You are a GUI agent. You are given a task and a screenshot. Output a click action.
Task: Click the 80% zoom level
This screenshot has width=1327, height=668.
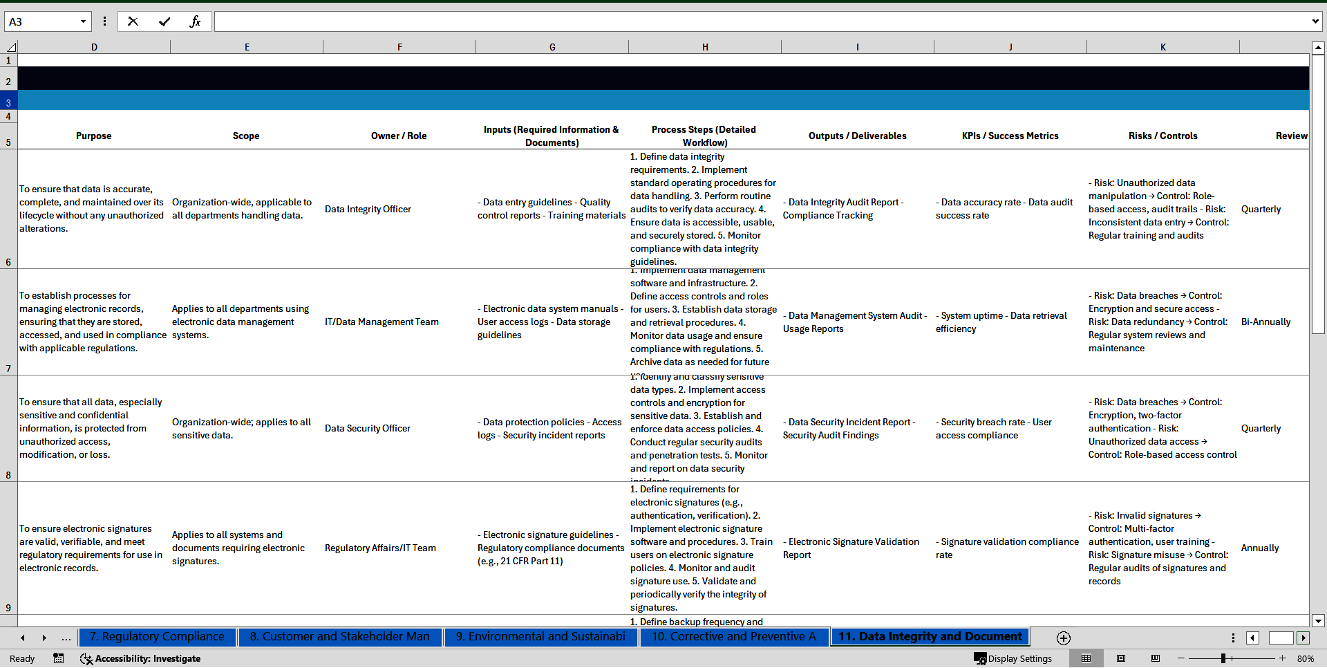(x=1306, y=658)
